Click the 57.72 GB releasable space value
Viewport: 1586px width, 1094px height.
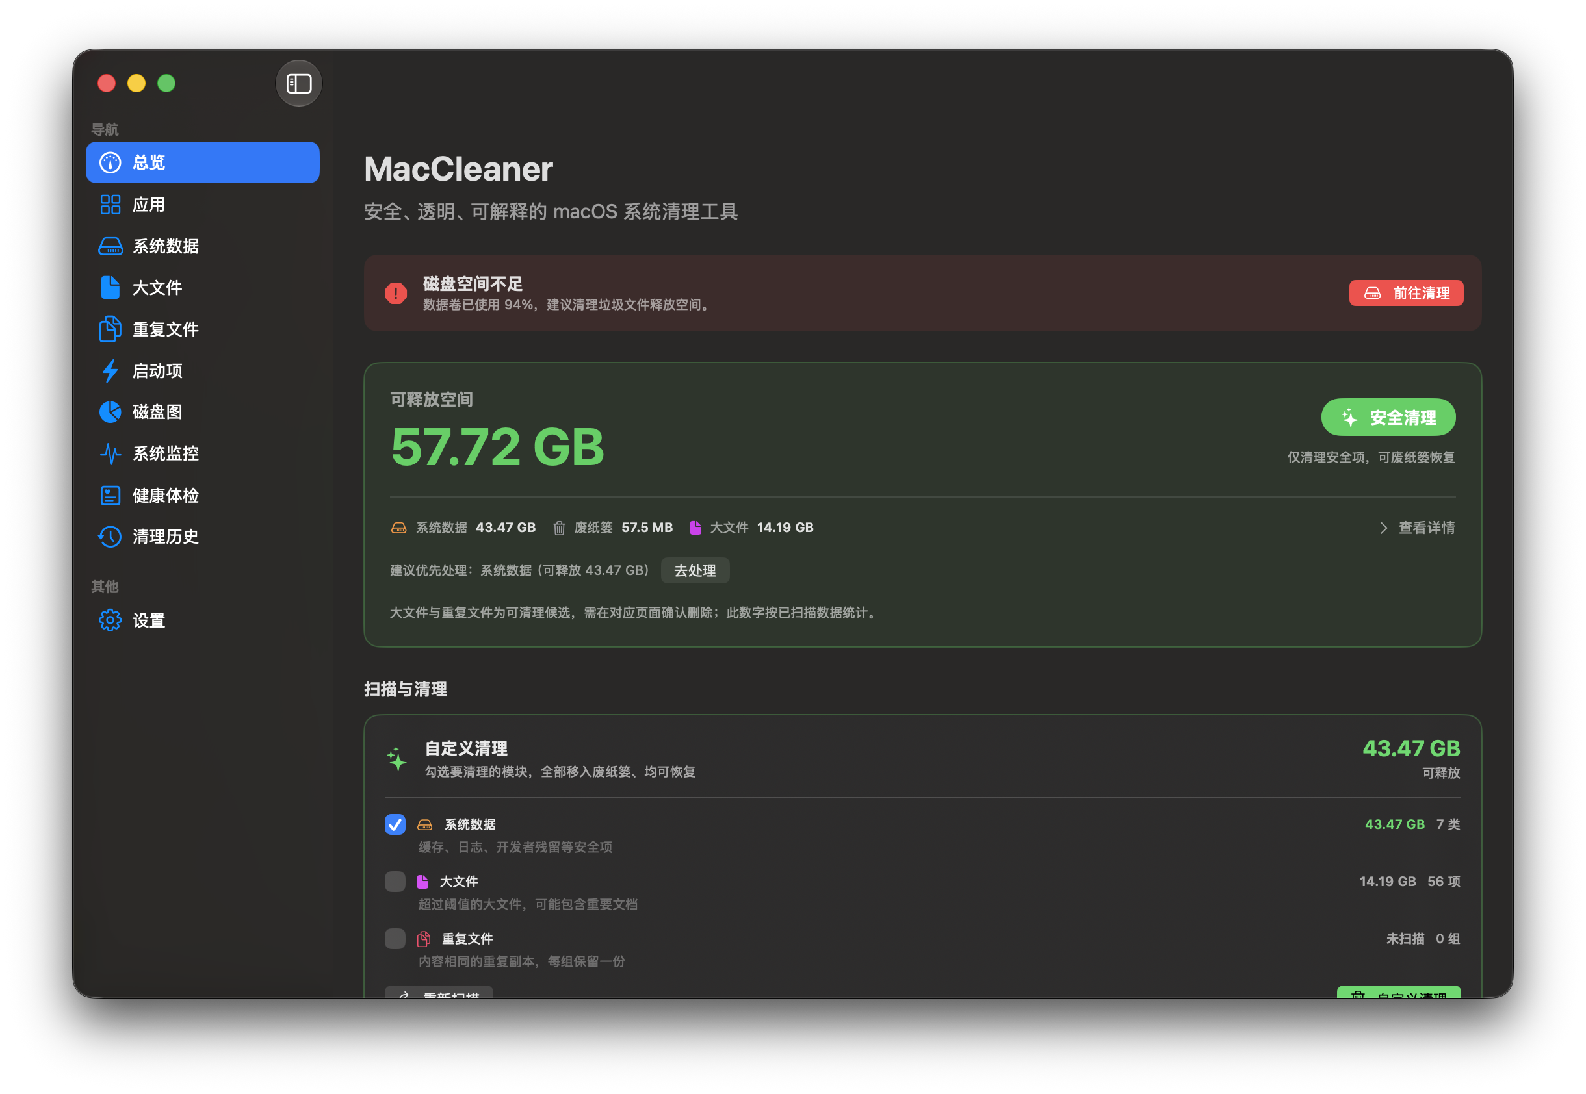(498, 447)
